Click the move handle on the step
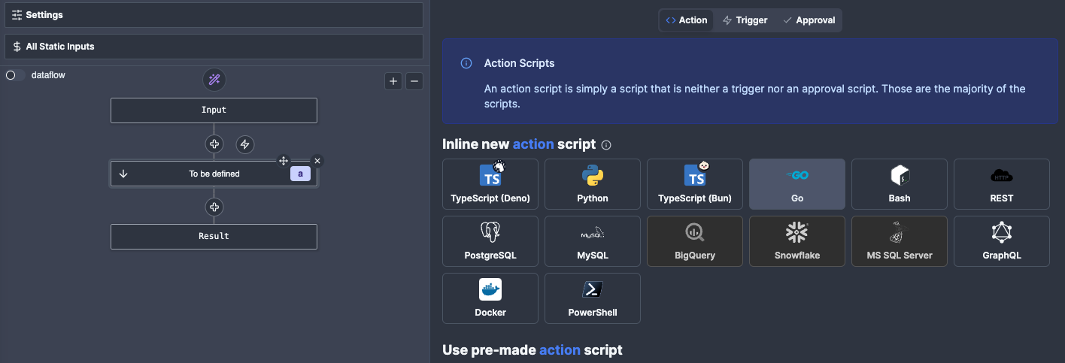This screenshot has height=363, width=1065. point(284,161)
